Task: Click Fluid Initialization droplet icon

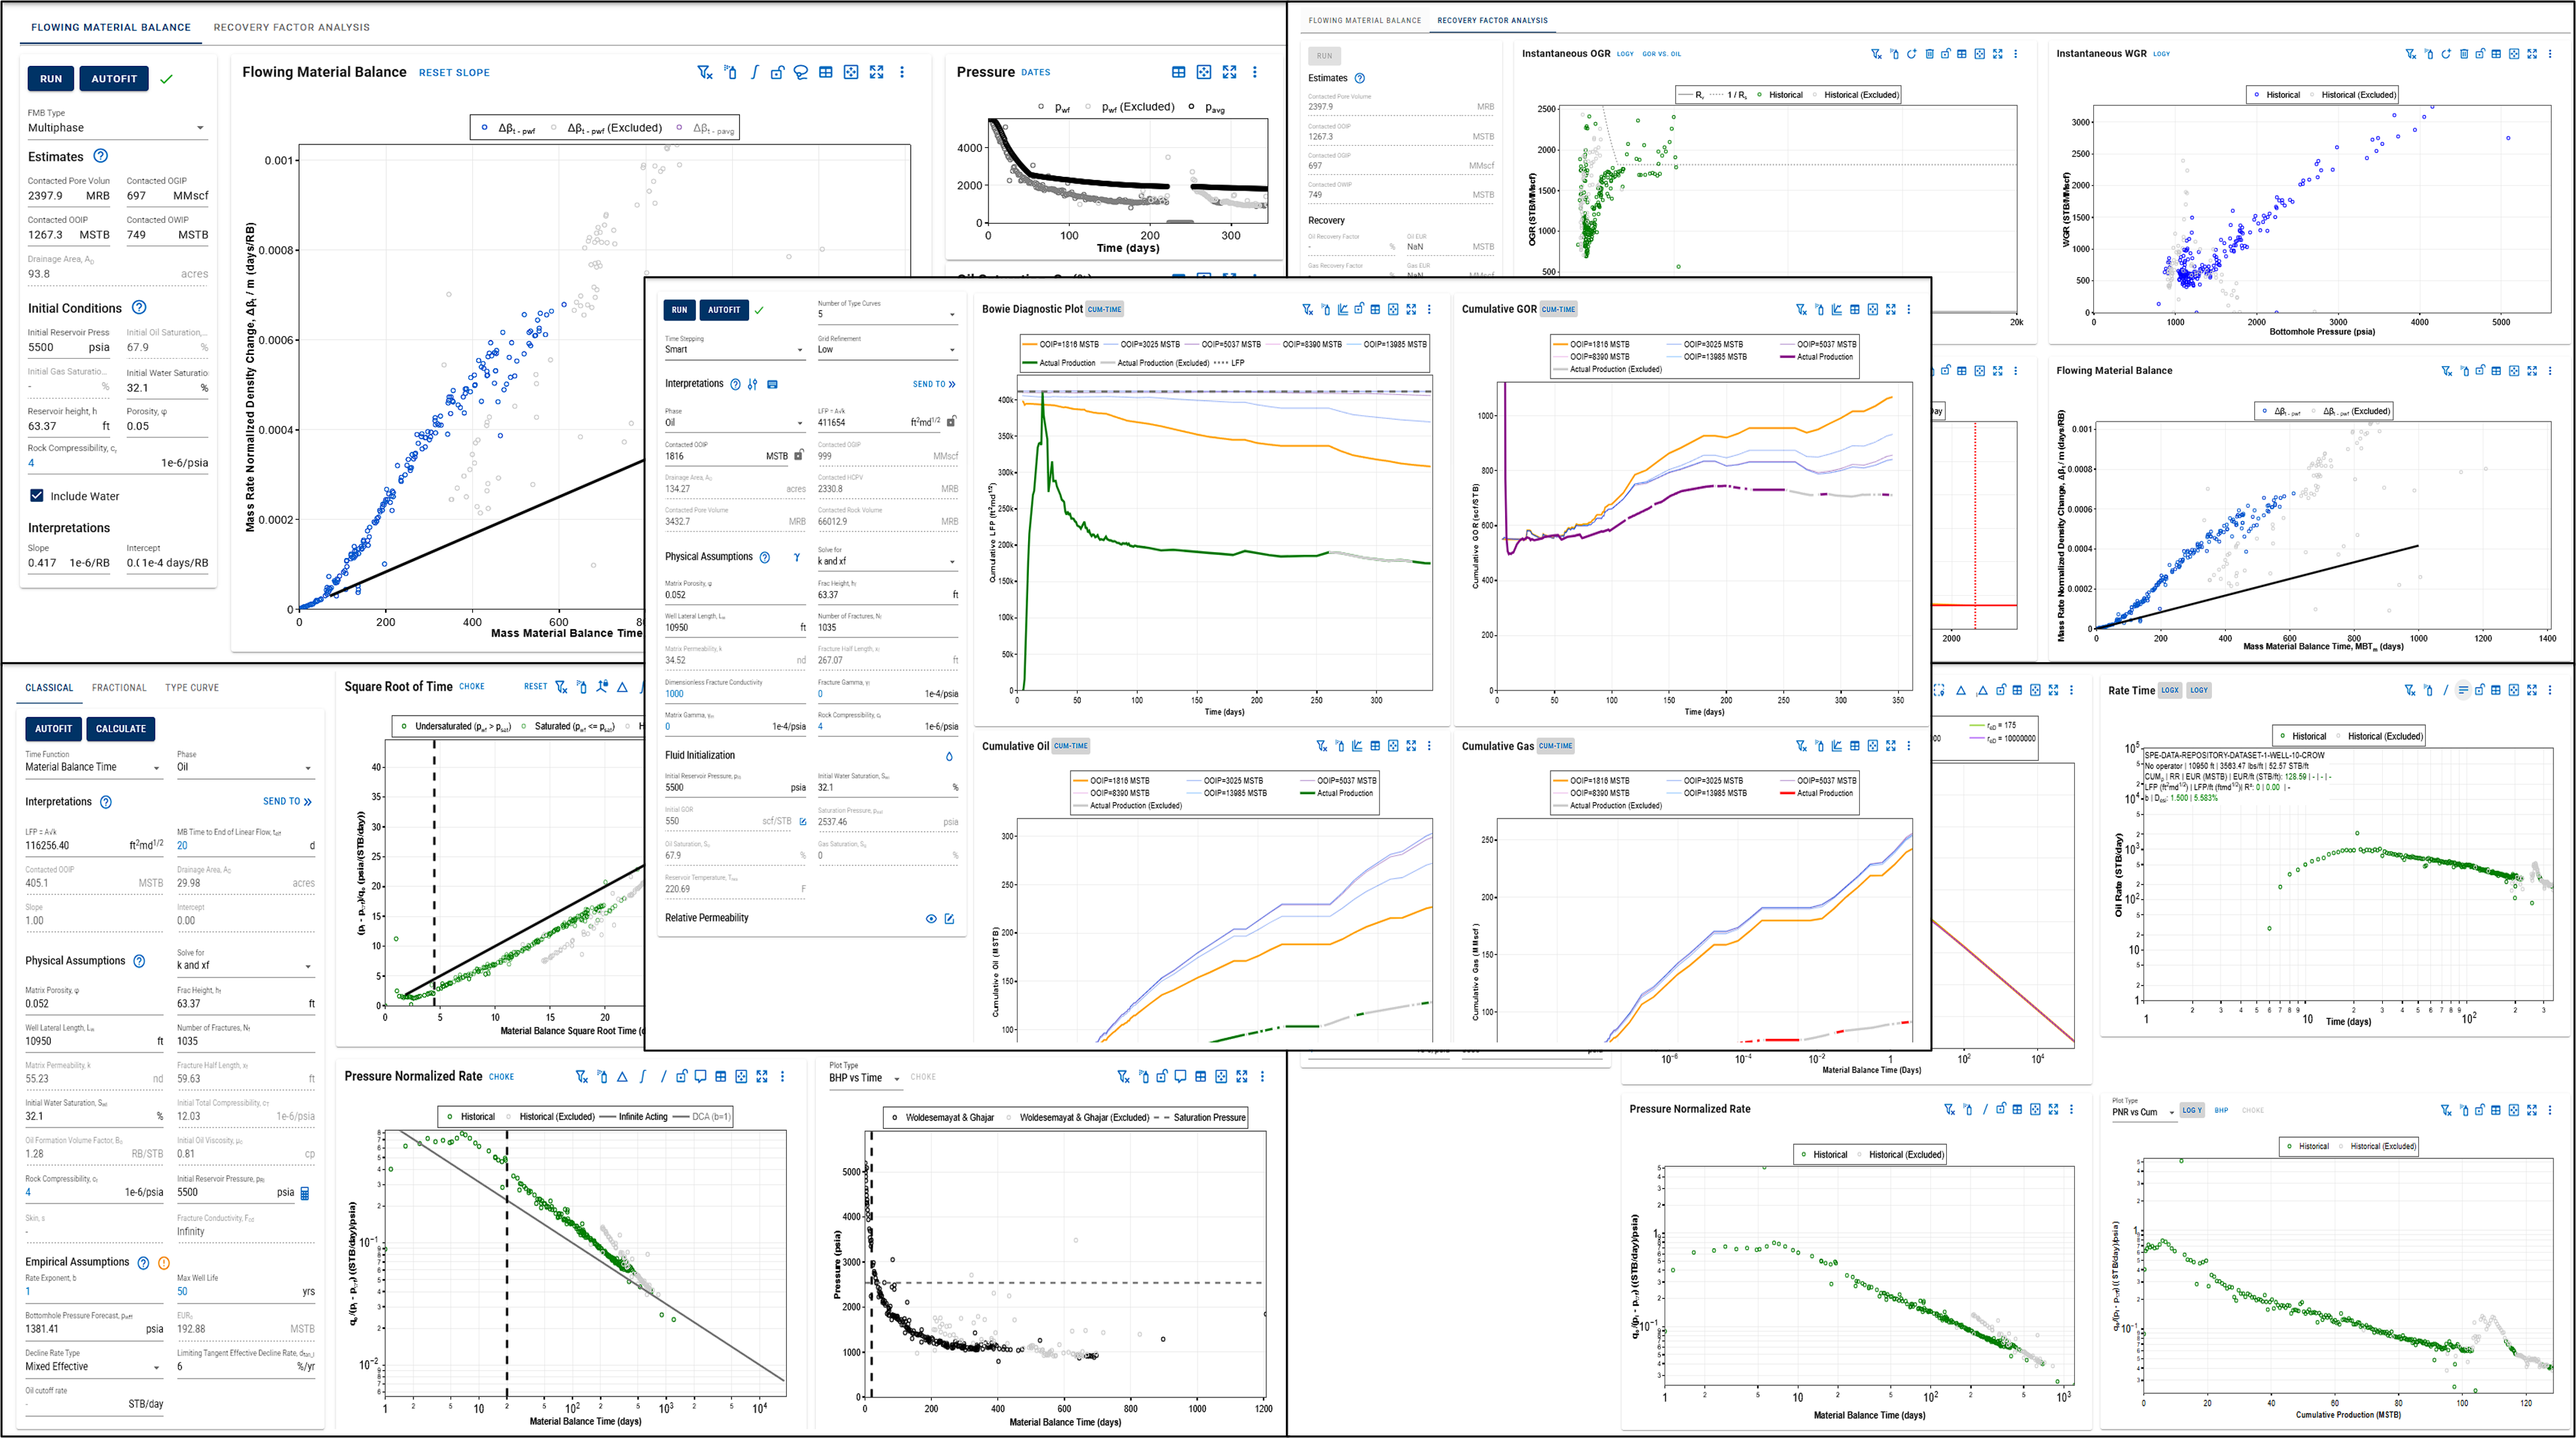Action: (949, 756)
